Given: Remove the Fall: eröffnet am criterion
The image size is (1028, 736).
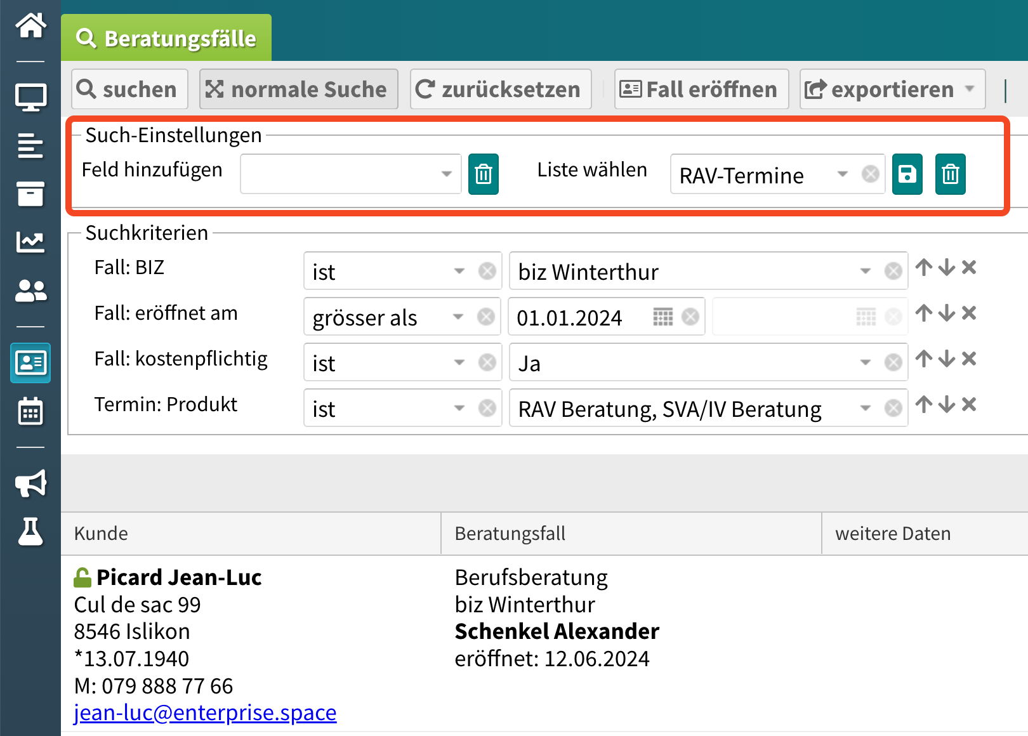Looking at the screenshot, I should [969, 313].
